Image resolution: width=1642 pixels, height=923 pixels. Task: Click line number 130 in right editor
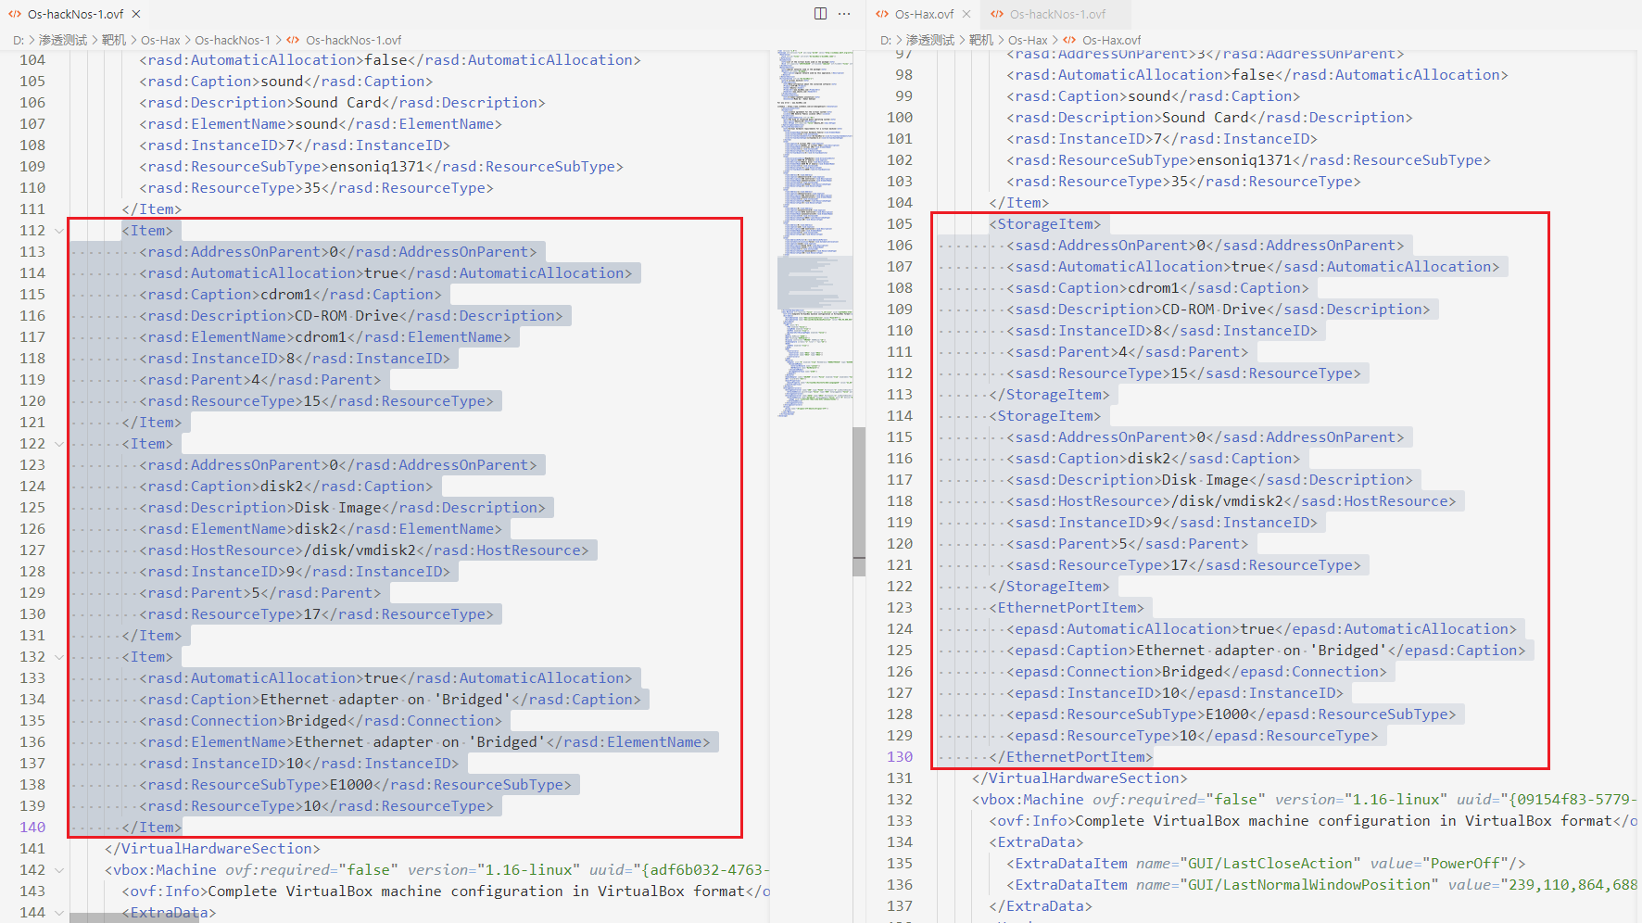(x=900, y=757)
